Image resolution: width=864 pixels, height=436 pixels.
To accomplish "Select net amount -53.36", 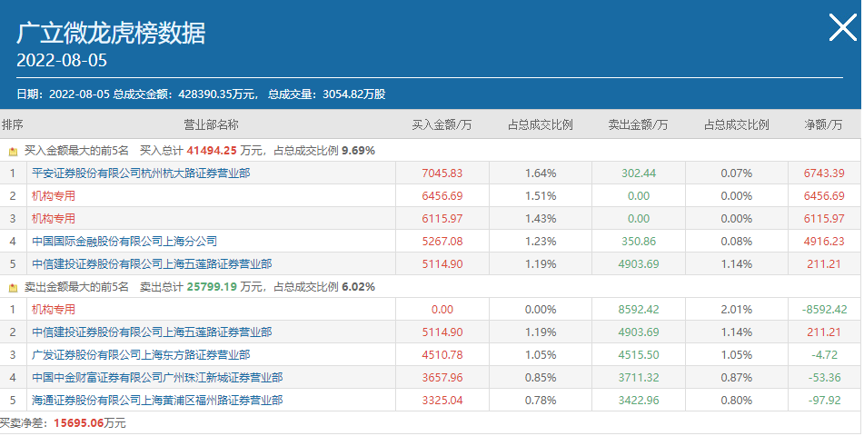I will pyautogui.click(x=824, y=377).
